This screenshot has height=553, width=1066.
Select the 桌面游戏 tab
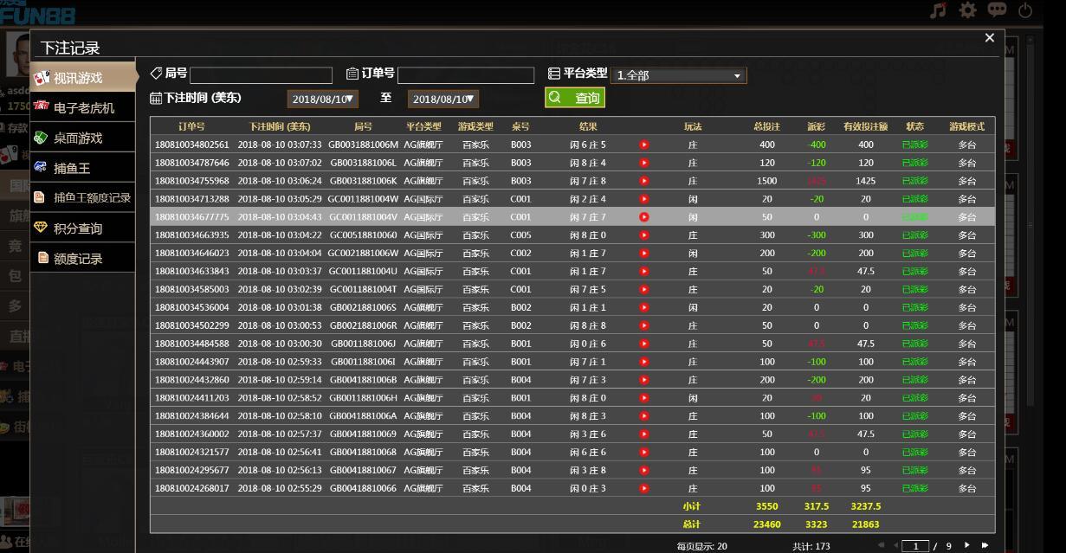(83, 138)
